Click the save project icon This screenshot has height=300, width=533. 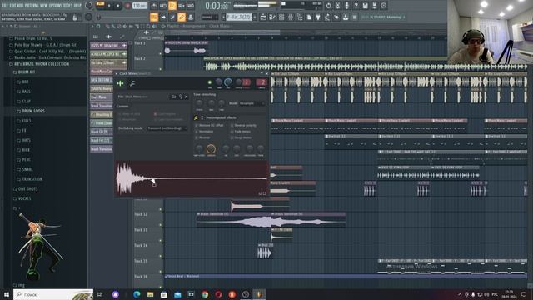(x=365, y=6)
